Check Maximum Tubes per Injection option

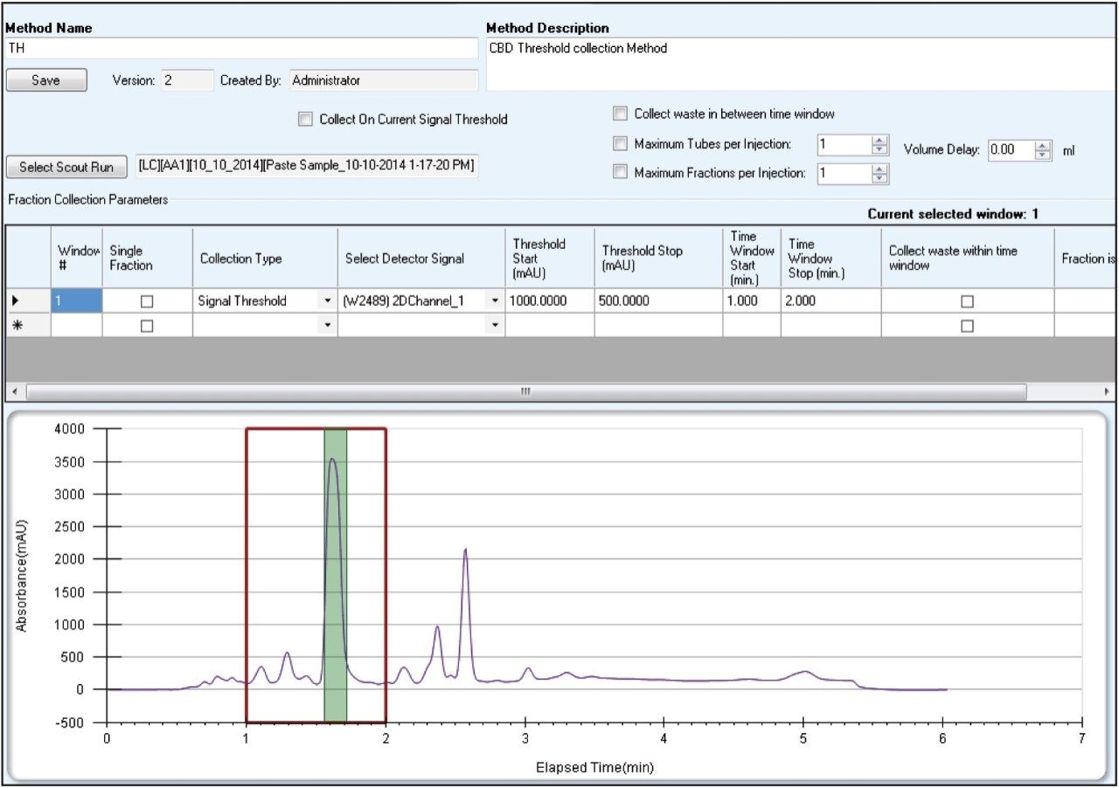(620, 144)
